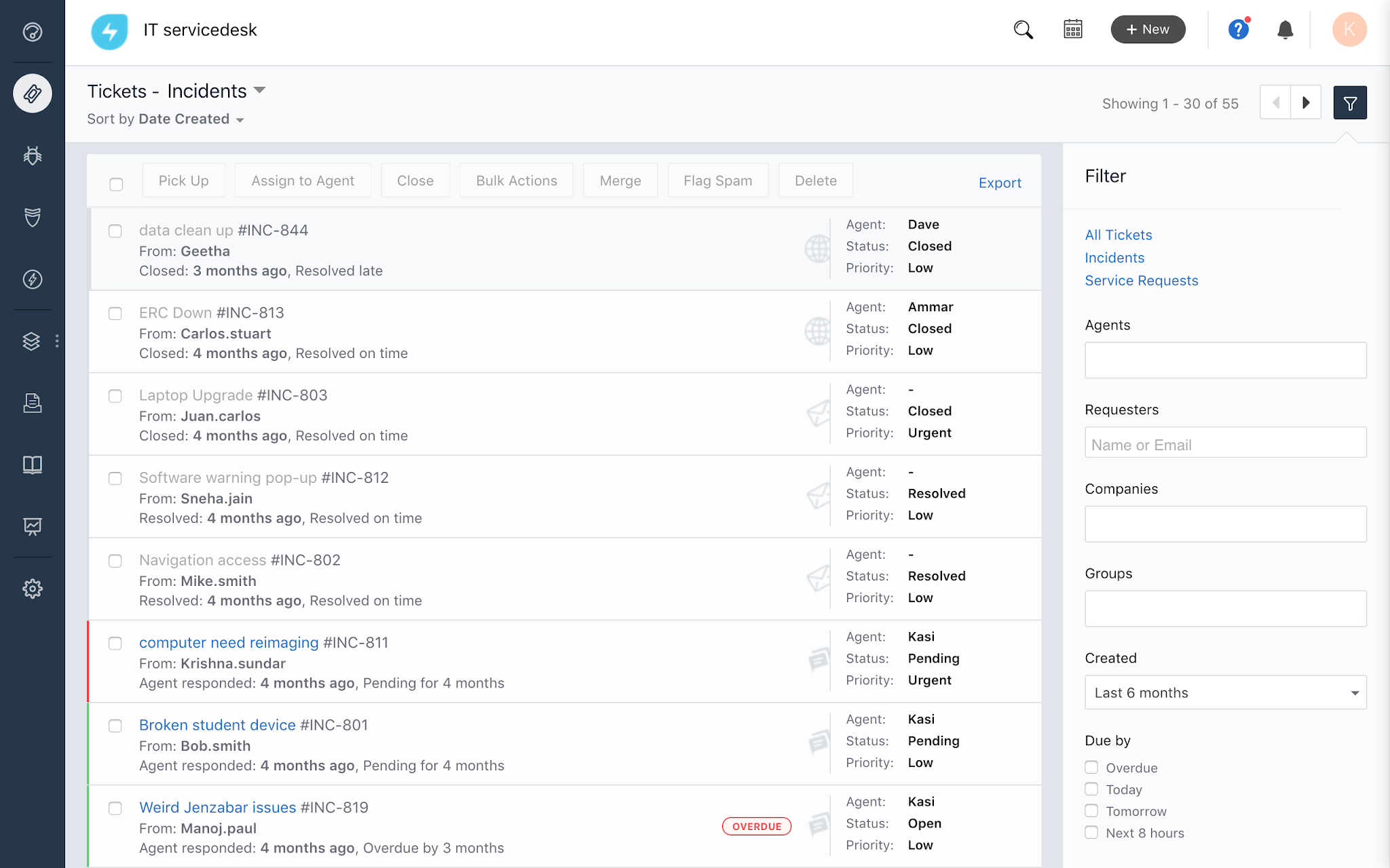The height and width of the screenshot is (868, 1390).
Task: Toggle the filter funnel button
Action: click(1349, 103)
